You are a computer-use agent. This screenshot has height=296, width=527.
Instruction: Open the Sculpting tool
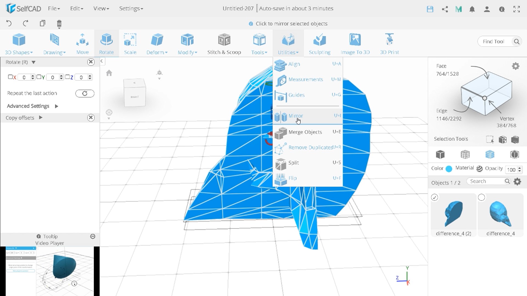pyautogui.click(x=319, y=44)
